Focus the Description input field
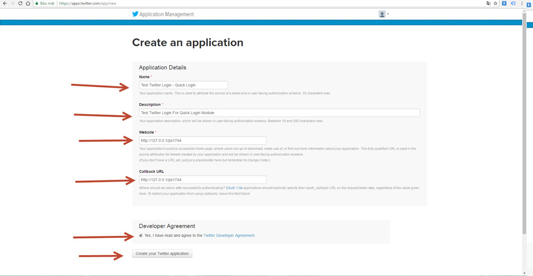The width and height of the screenshot is (533, 276). click(280, 113)
